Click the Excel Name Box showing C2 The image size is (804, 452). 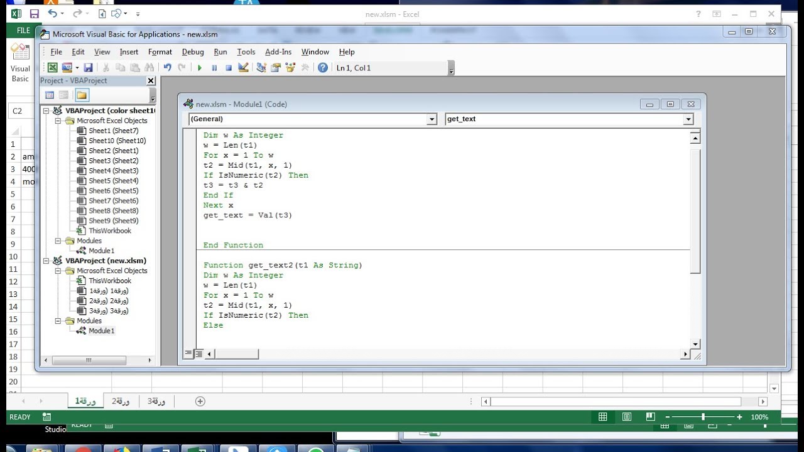[x=21, y=111]
